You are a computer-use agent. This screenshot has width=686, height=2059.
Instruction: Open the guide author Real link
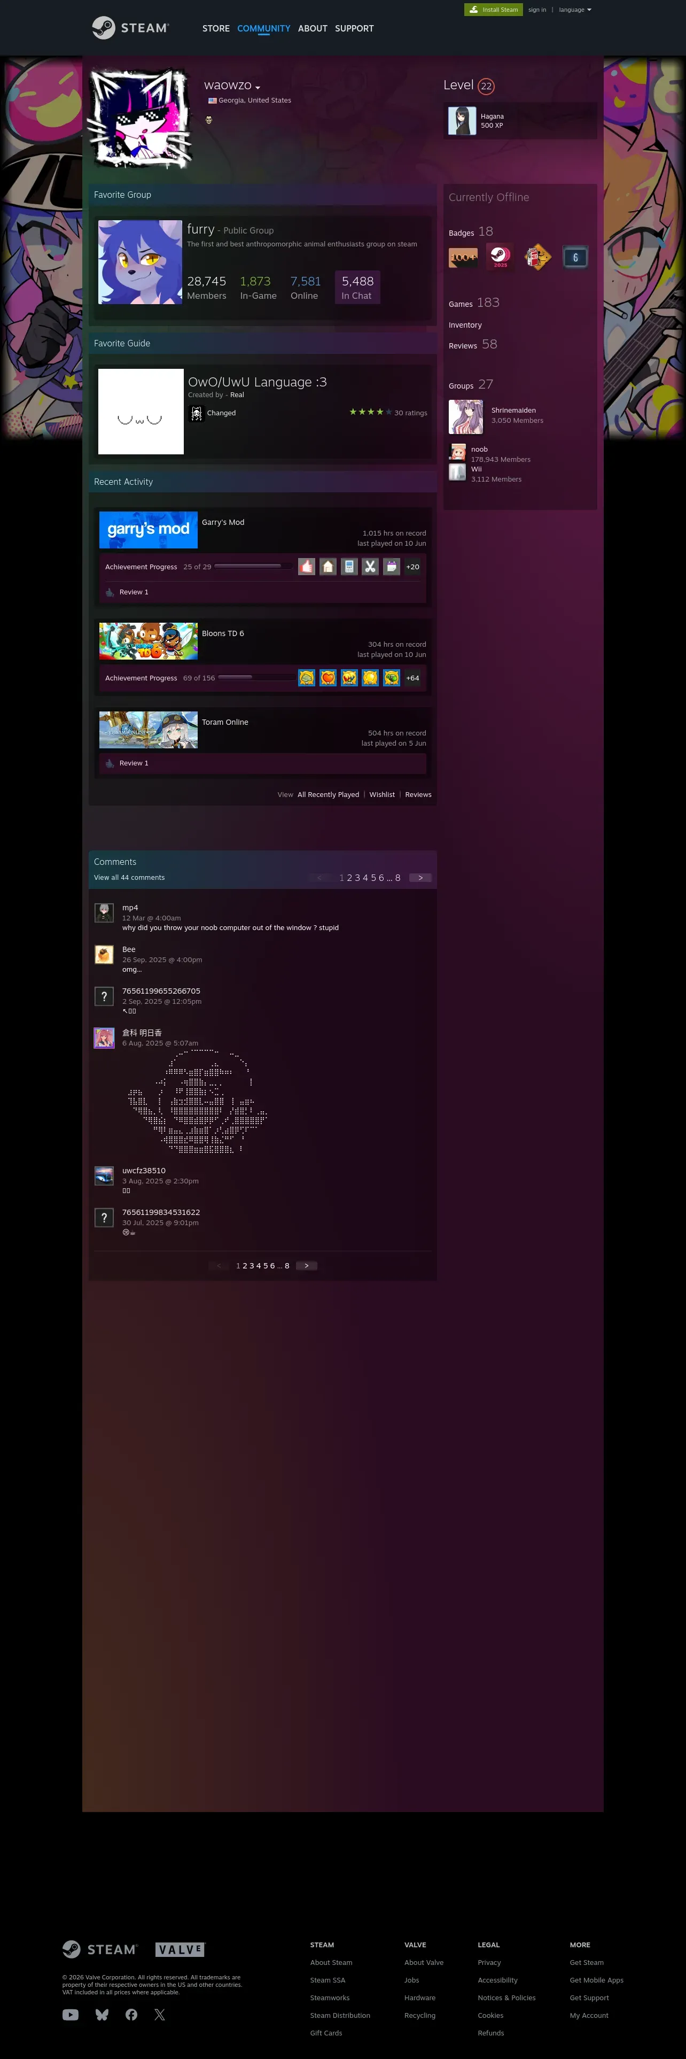tap(237, 395)
